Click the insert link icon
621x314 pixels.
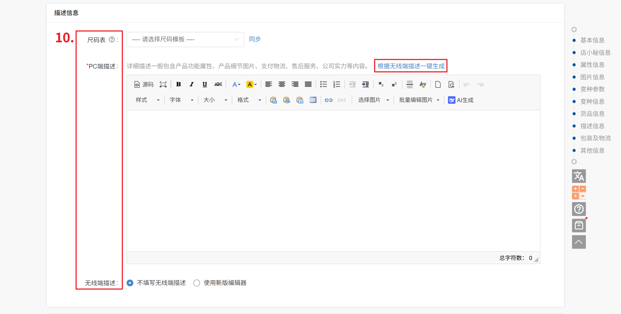point(328,100)
